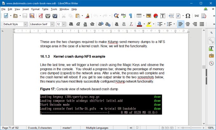Viewport: 216px width, 130px height.
Task: Expand the Default Style paragraph dropdown
Action: 25,24
